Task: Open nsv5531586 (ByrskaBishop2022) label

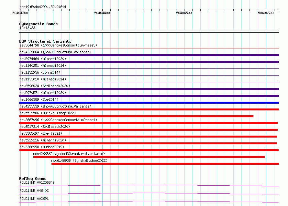Action: [x=48, y=113]
